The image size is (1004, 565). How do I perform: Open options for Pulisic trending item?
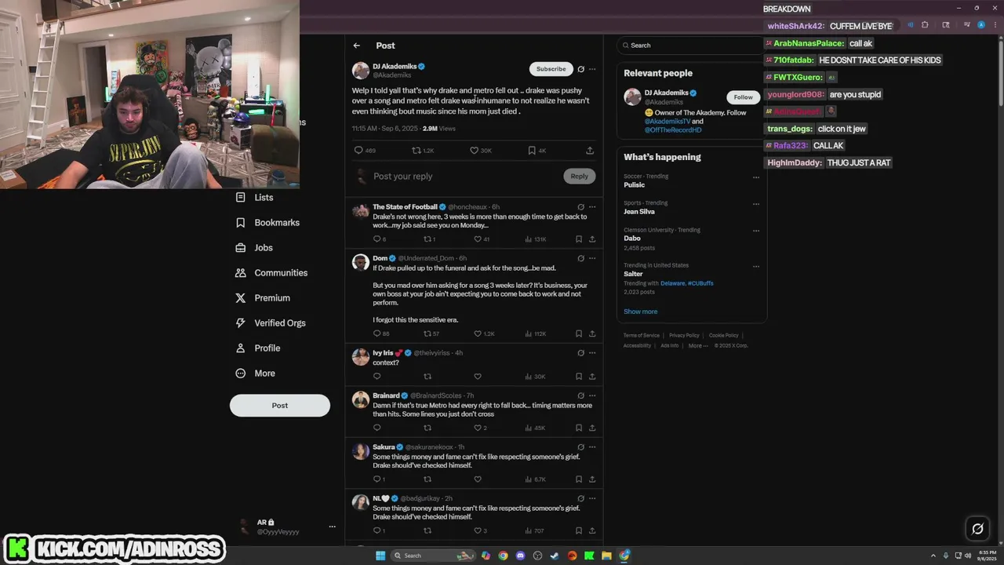pos(756,177)
